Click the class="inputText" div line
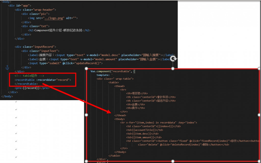261x163 pixels. point(40,51)
